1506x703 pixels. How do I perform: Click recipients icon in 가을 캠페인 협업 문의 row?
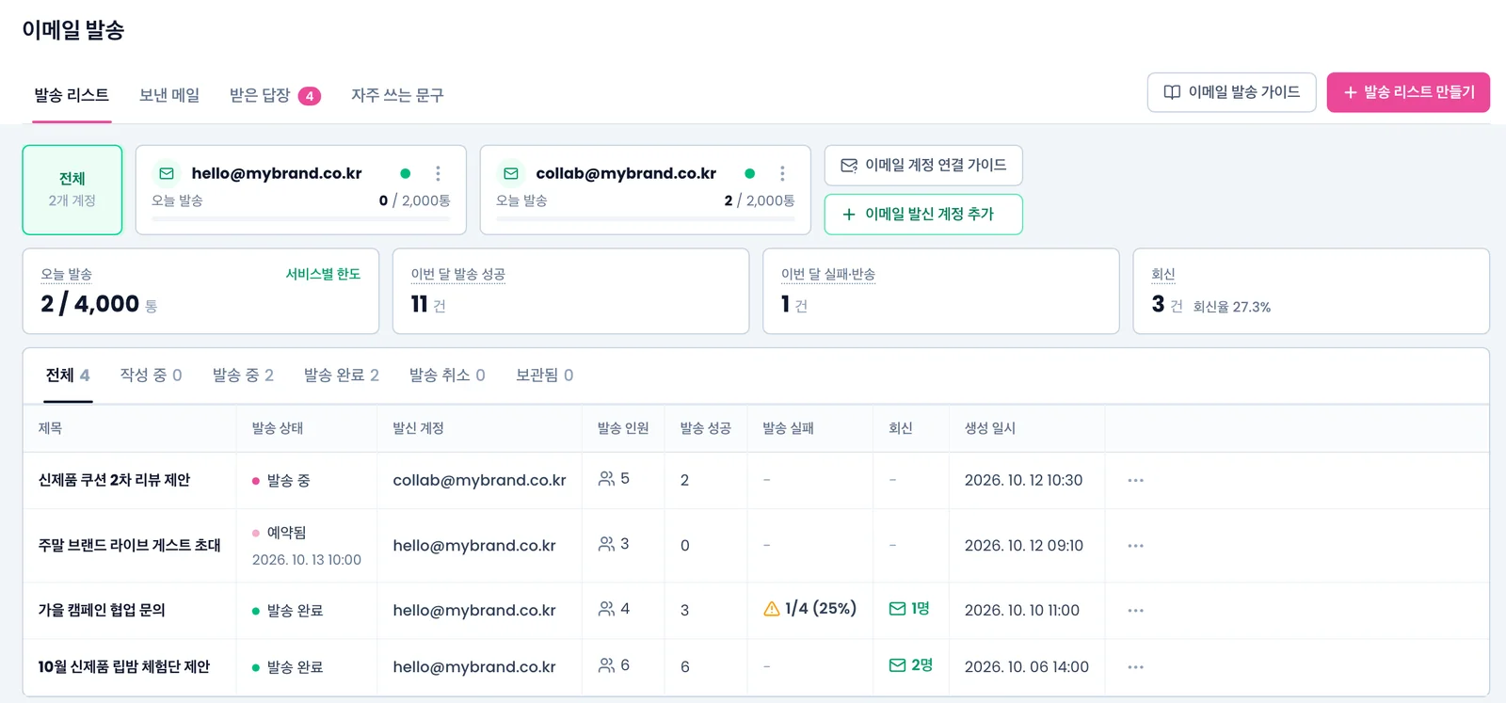tap(607, 609)
